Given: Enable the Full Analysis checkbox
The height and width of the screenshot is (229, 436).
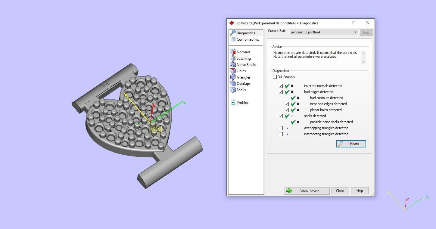Looking at the screenshot, I should click(x=275, y=77).
